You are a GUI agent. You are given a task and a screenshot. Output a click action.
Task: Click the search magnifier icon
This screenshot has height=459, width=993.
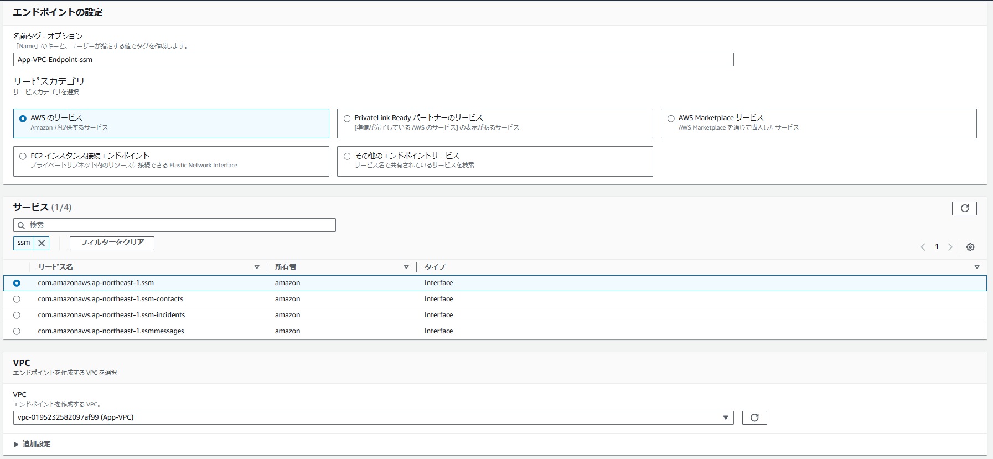(x=21, y=225)
